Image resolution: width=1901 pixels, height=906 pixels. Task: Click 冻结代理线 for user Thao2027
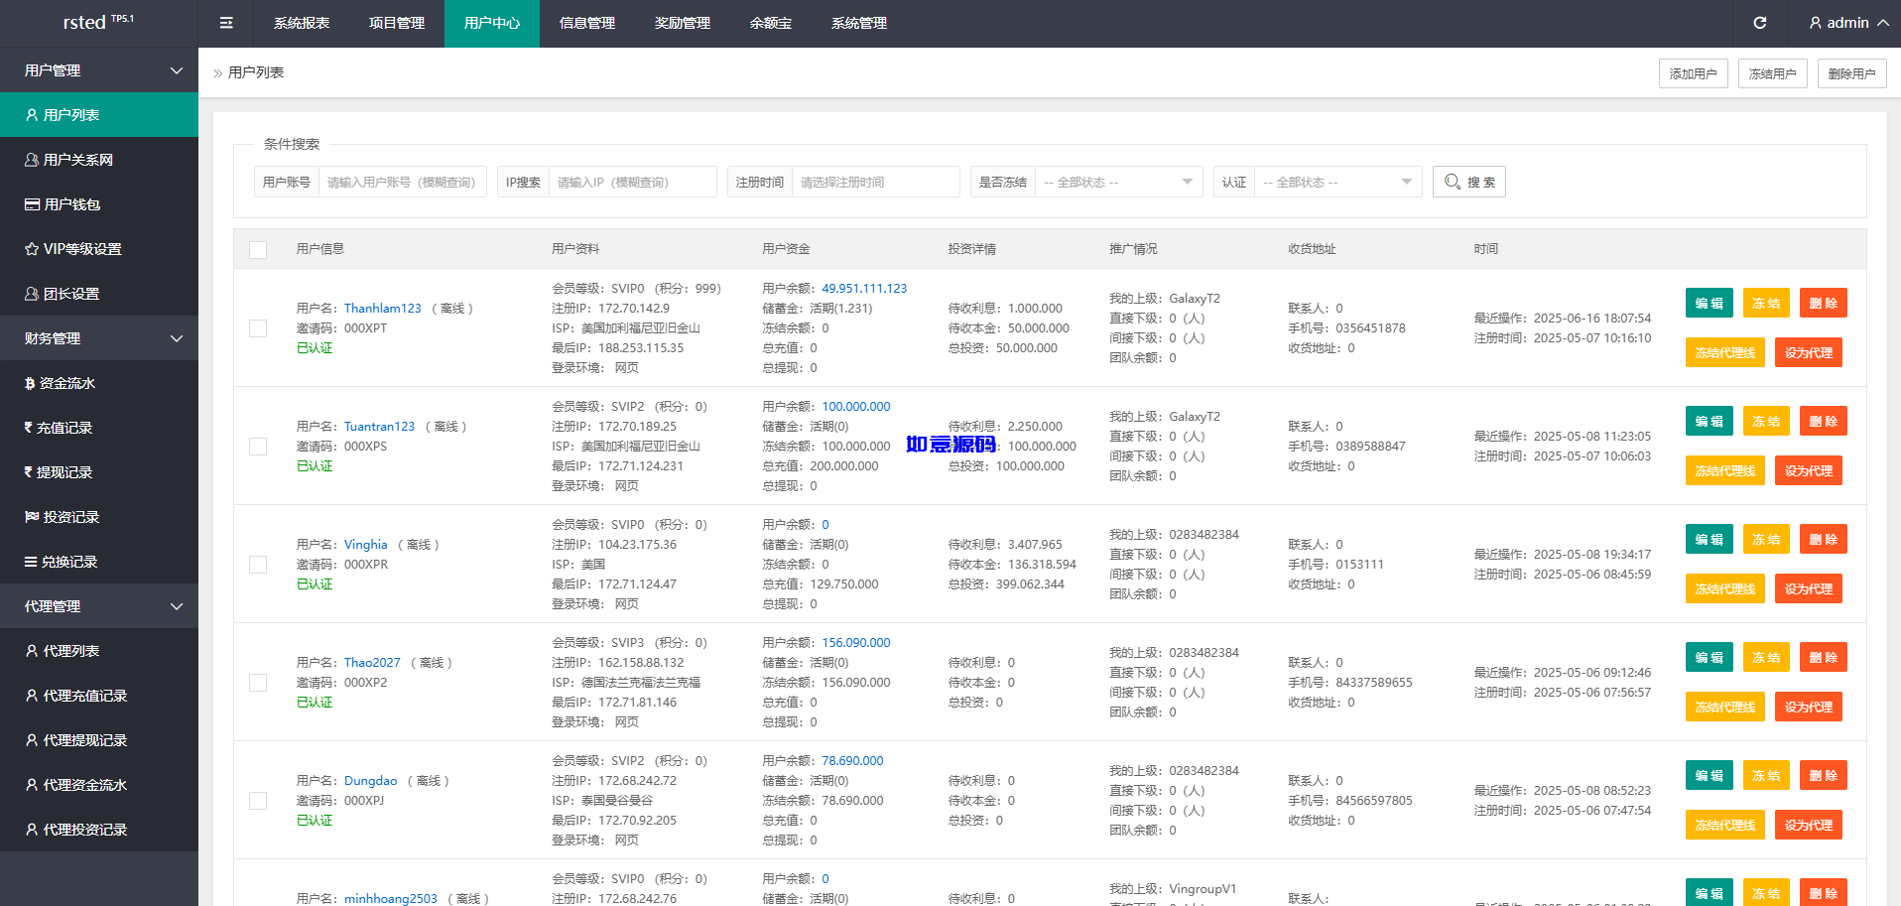1725,707
